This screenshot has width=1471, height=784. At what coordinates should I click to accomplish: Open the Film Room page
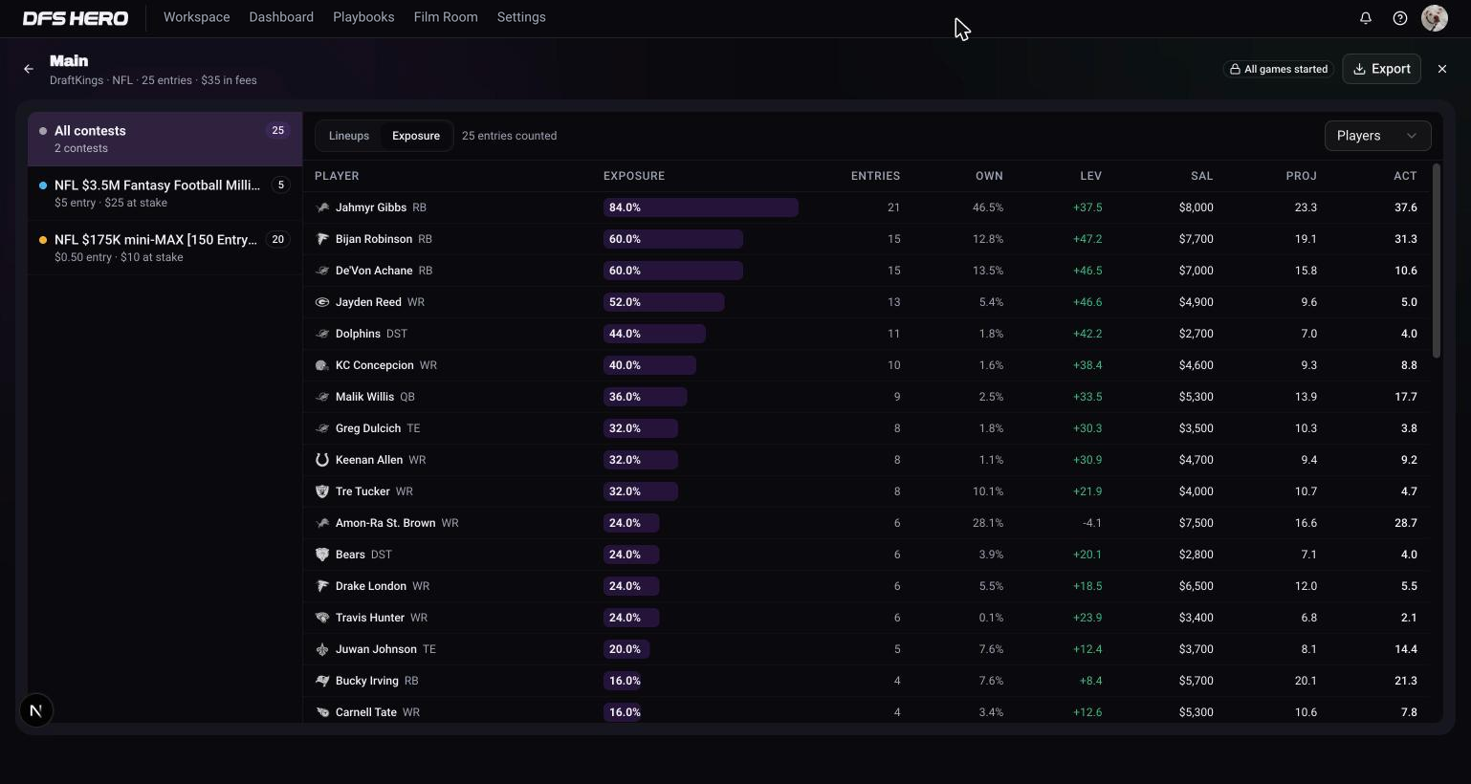tap(446, 17)
